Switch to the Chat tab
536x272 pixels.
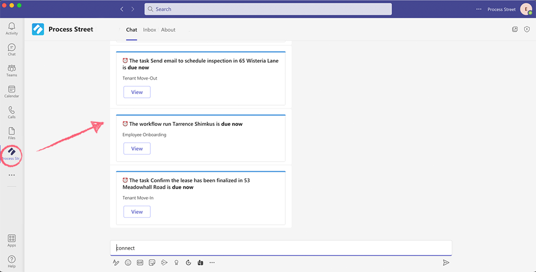click(132, 30)
